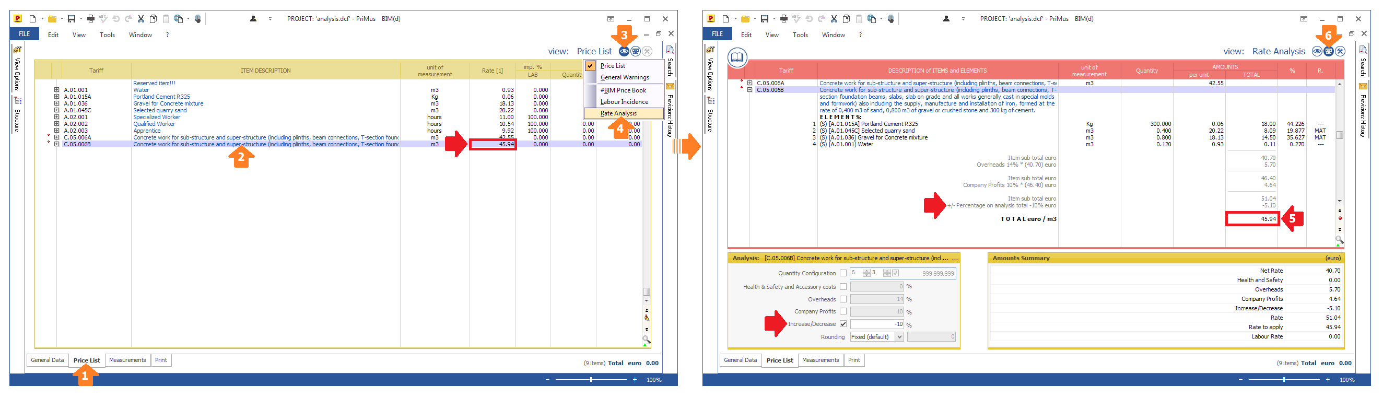Open dropdown arrow next to Open folder icon, left window

coord(62,19)
